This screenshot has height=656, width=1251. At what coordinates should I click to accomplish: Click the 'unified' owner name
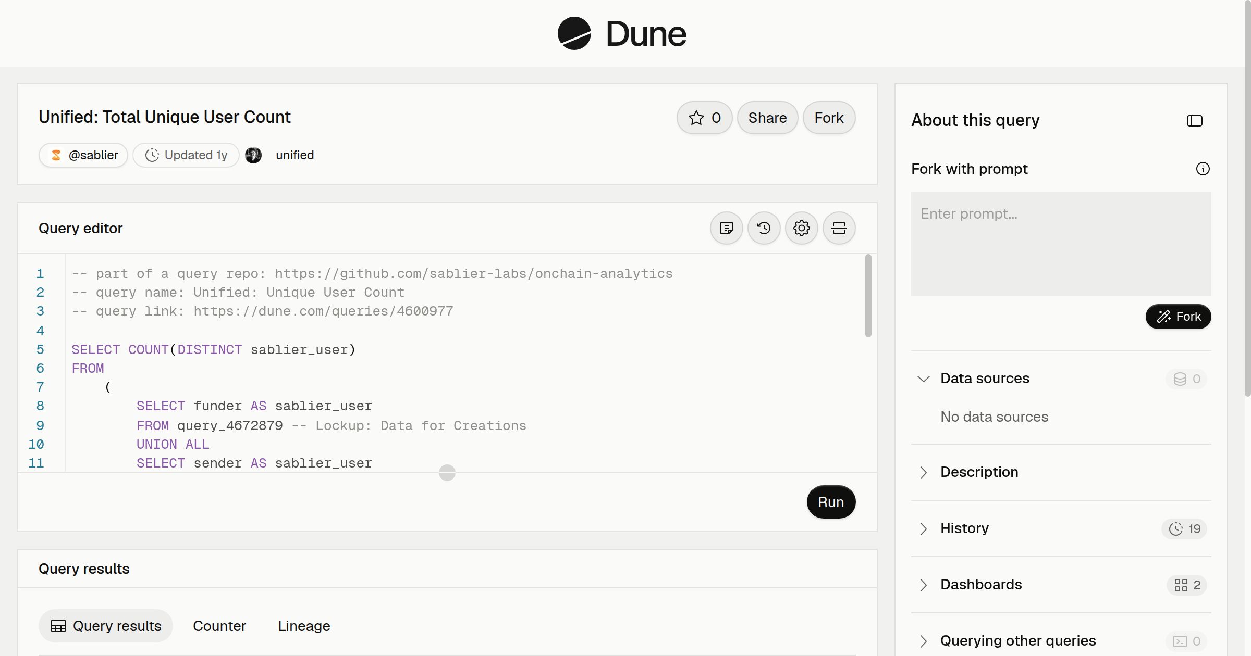(x=295, y=155)
